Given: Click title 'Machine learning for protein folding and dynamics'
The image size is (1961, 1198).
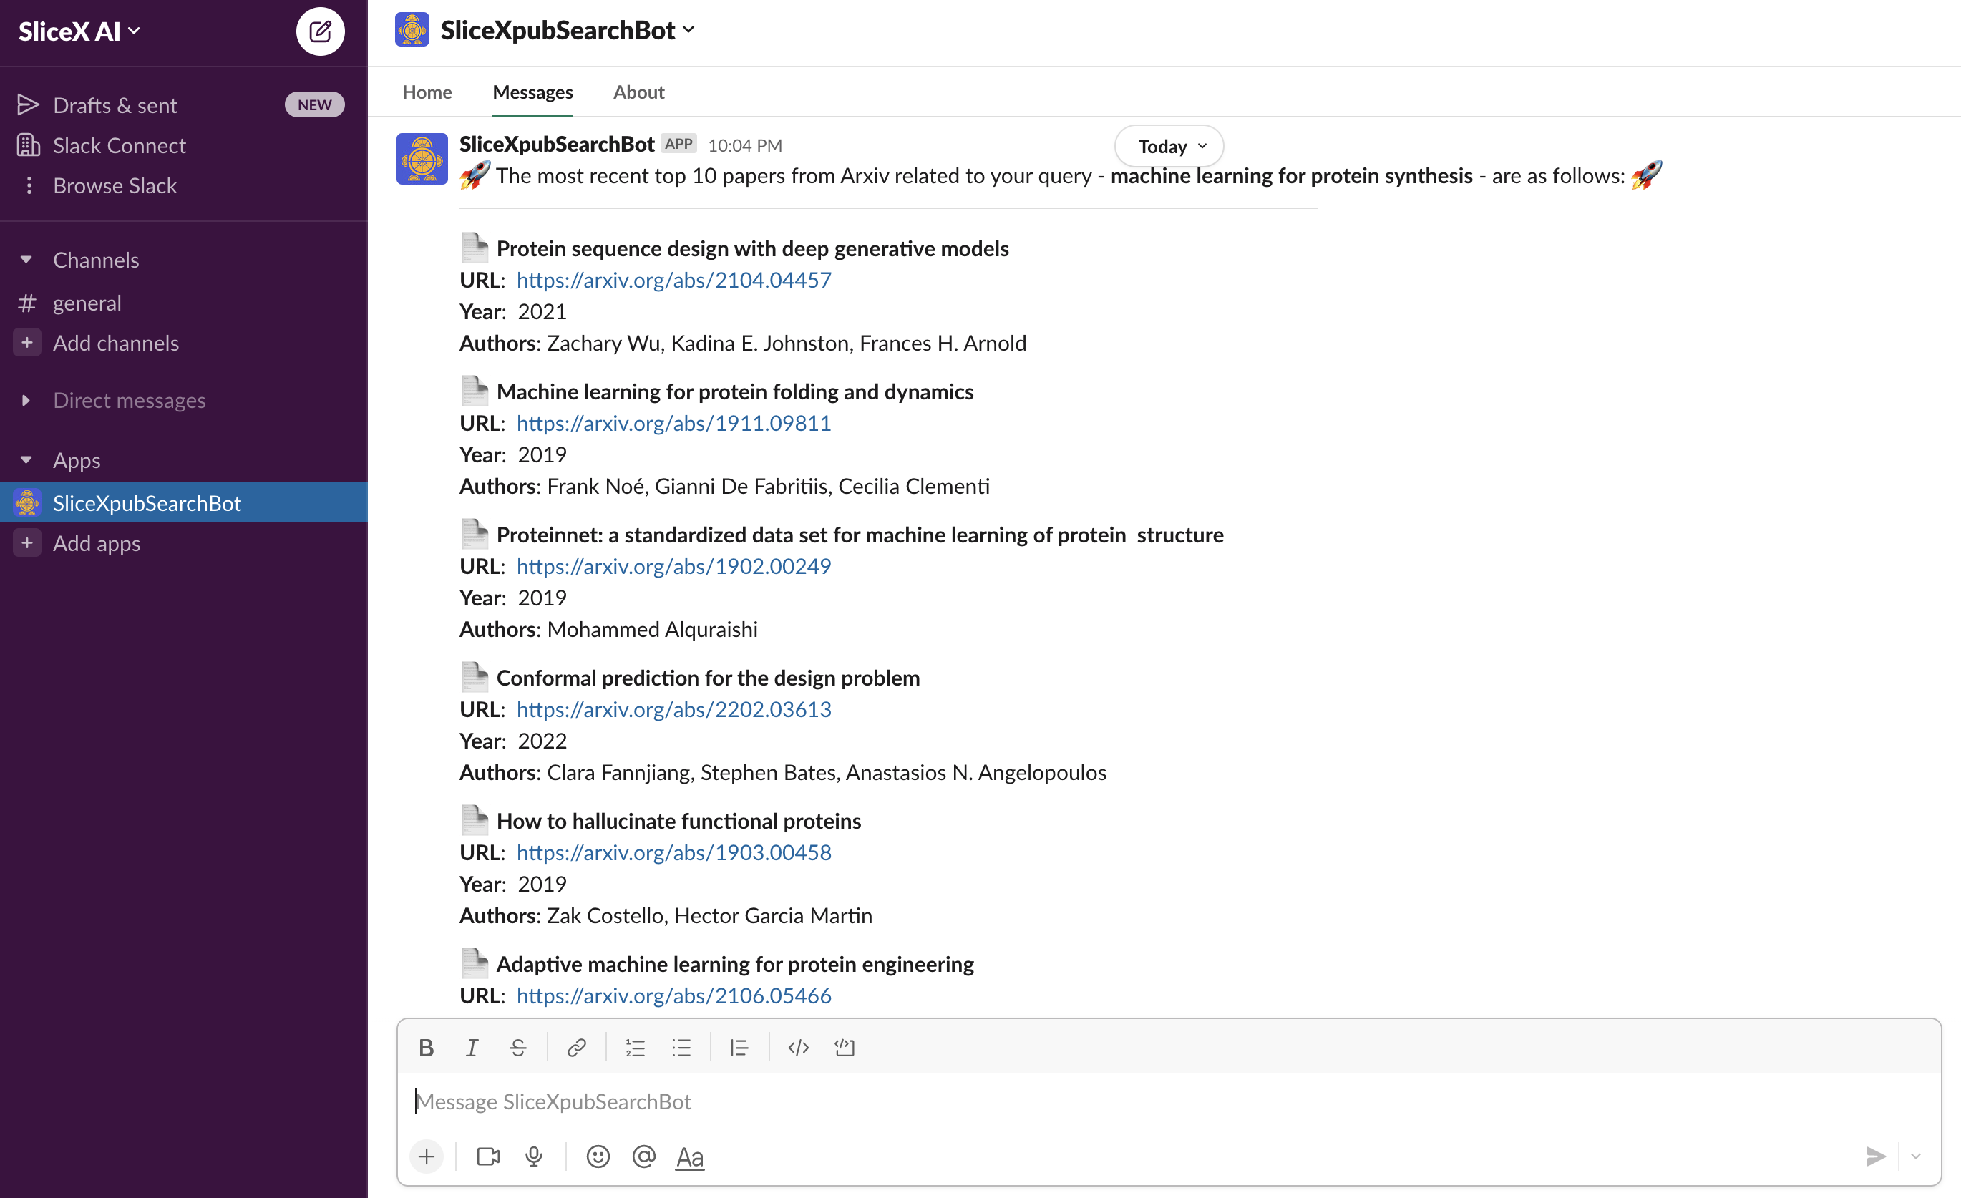Looking at the screenshot, I should 736,392.
